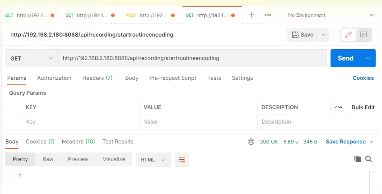Image resolution: width=382 pixels, height=194 pixels.
Task: Click the blue Send button
Action: (x=345, y=58)
